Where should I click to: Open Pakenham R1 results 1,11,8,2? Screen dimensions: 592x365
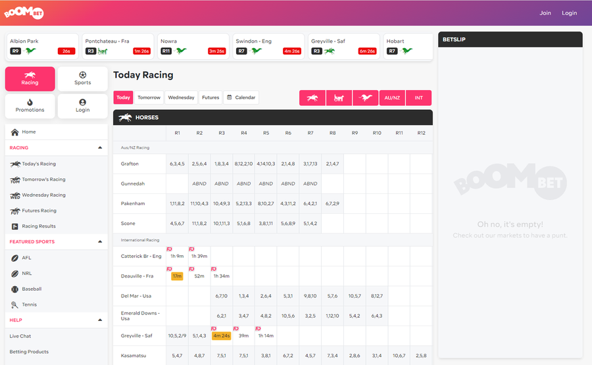[177, 203]
